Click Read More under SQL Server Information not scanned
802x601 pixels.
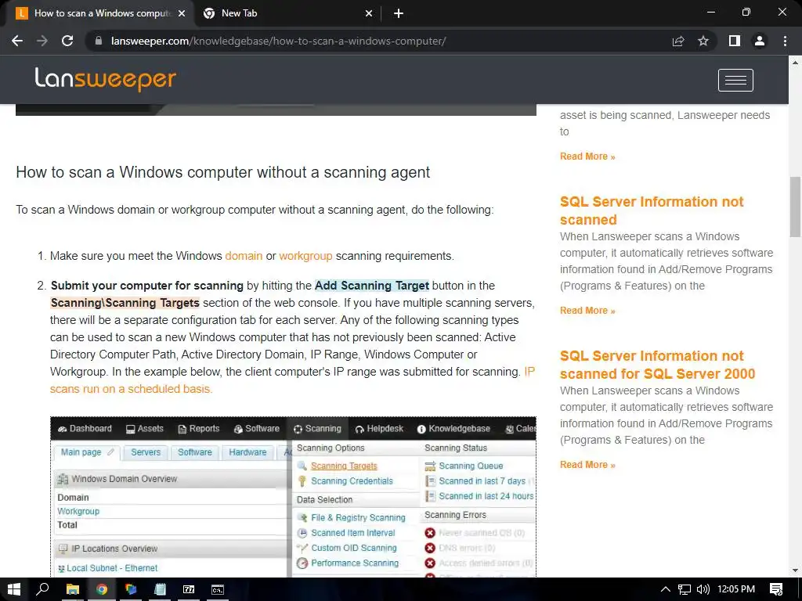coord(587,311)
